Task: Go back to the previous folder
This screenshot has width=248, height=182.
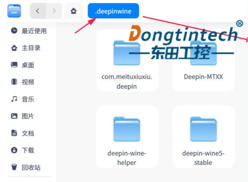Action: coord(38,11)
